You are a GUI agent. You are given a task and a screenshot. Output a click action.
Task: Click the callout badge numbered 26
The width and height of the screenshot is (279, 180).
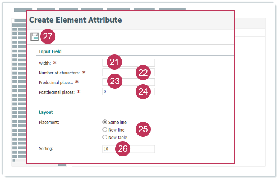pyautogui.click(x=123, y=149)
